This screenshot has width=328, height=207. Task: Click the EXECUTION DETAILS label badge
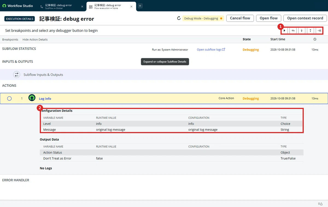tap(19, 19)
